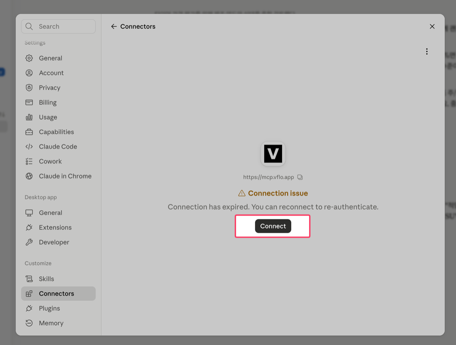Open Billing settings

click(x=58, y=103)
